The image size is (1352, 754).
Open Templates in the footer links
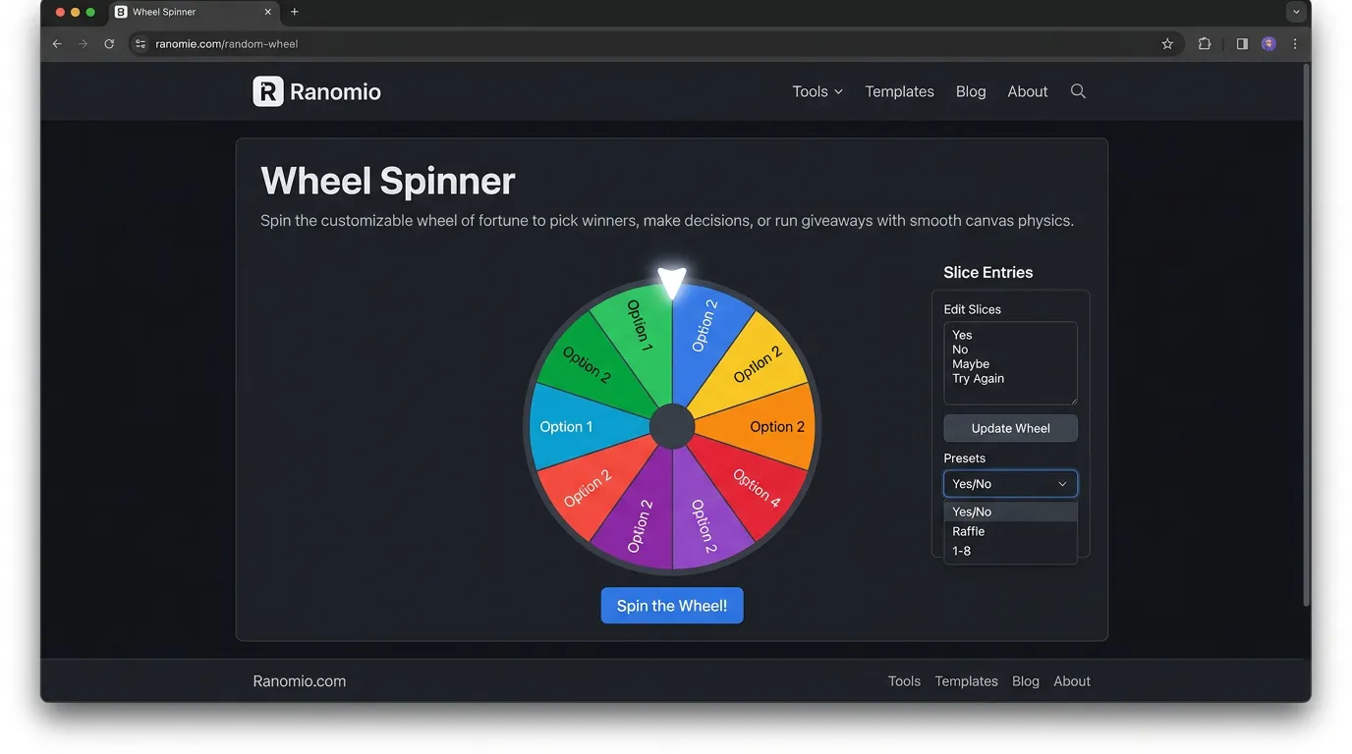click(x=966, y=681)
